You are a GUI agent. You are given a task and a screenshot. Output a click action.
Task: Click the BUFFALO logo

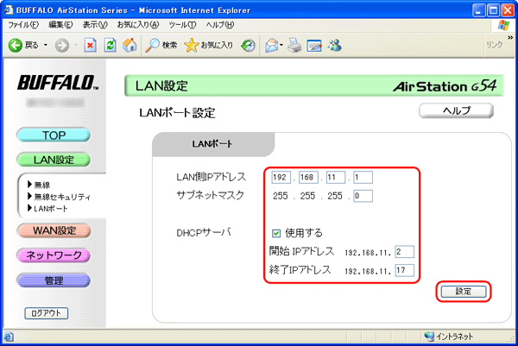click(x=58, y=83)
